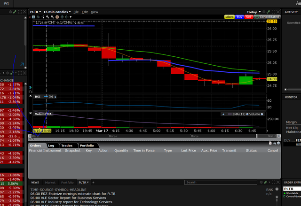Viewport: 301px width, 206px height.
Task: Open the 15 min candles dropdown
Action: click(57, 12)
